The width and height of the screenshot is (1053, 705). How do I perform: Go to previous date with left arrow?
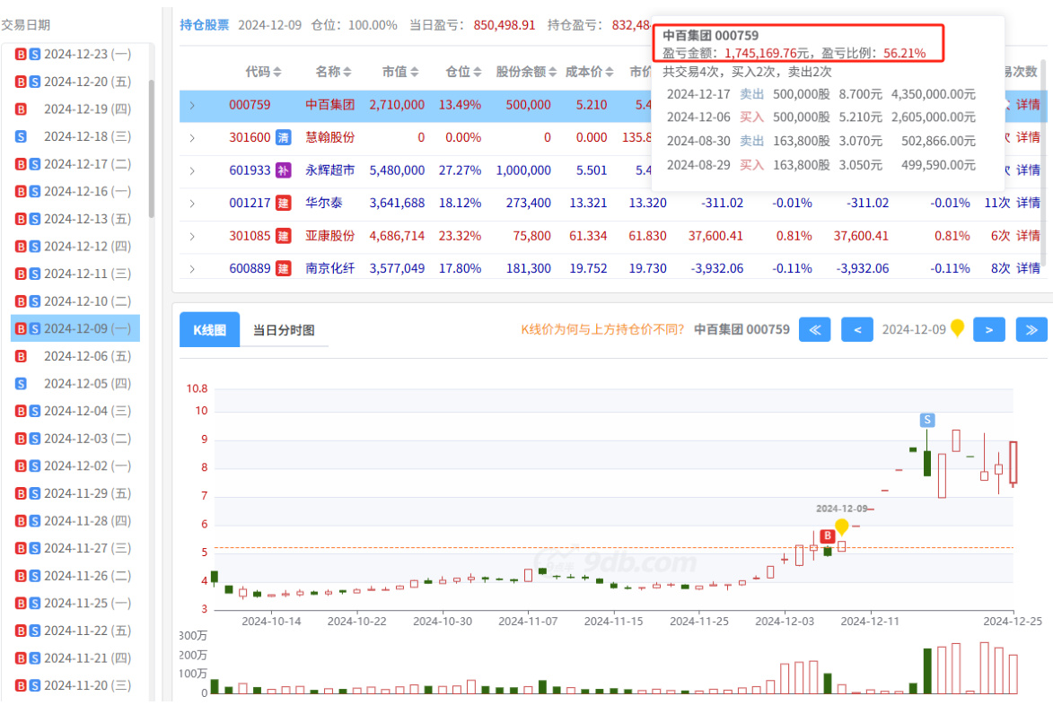(857, 330)
